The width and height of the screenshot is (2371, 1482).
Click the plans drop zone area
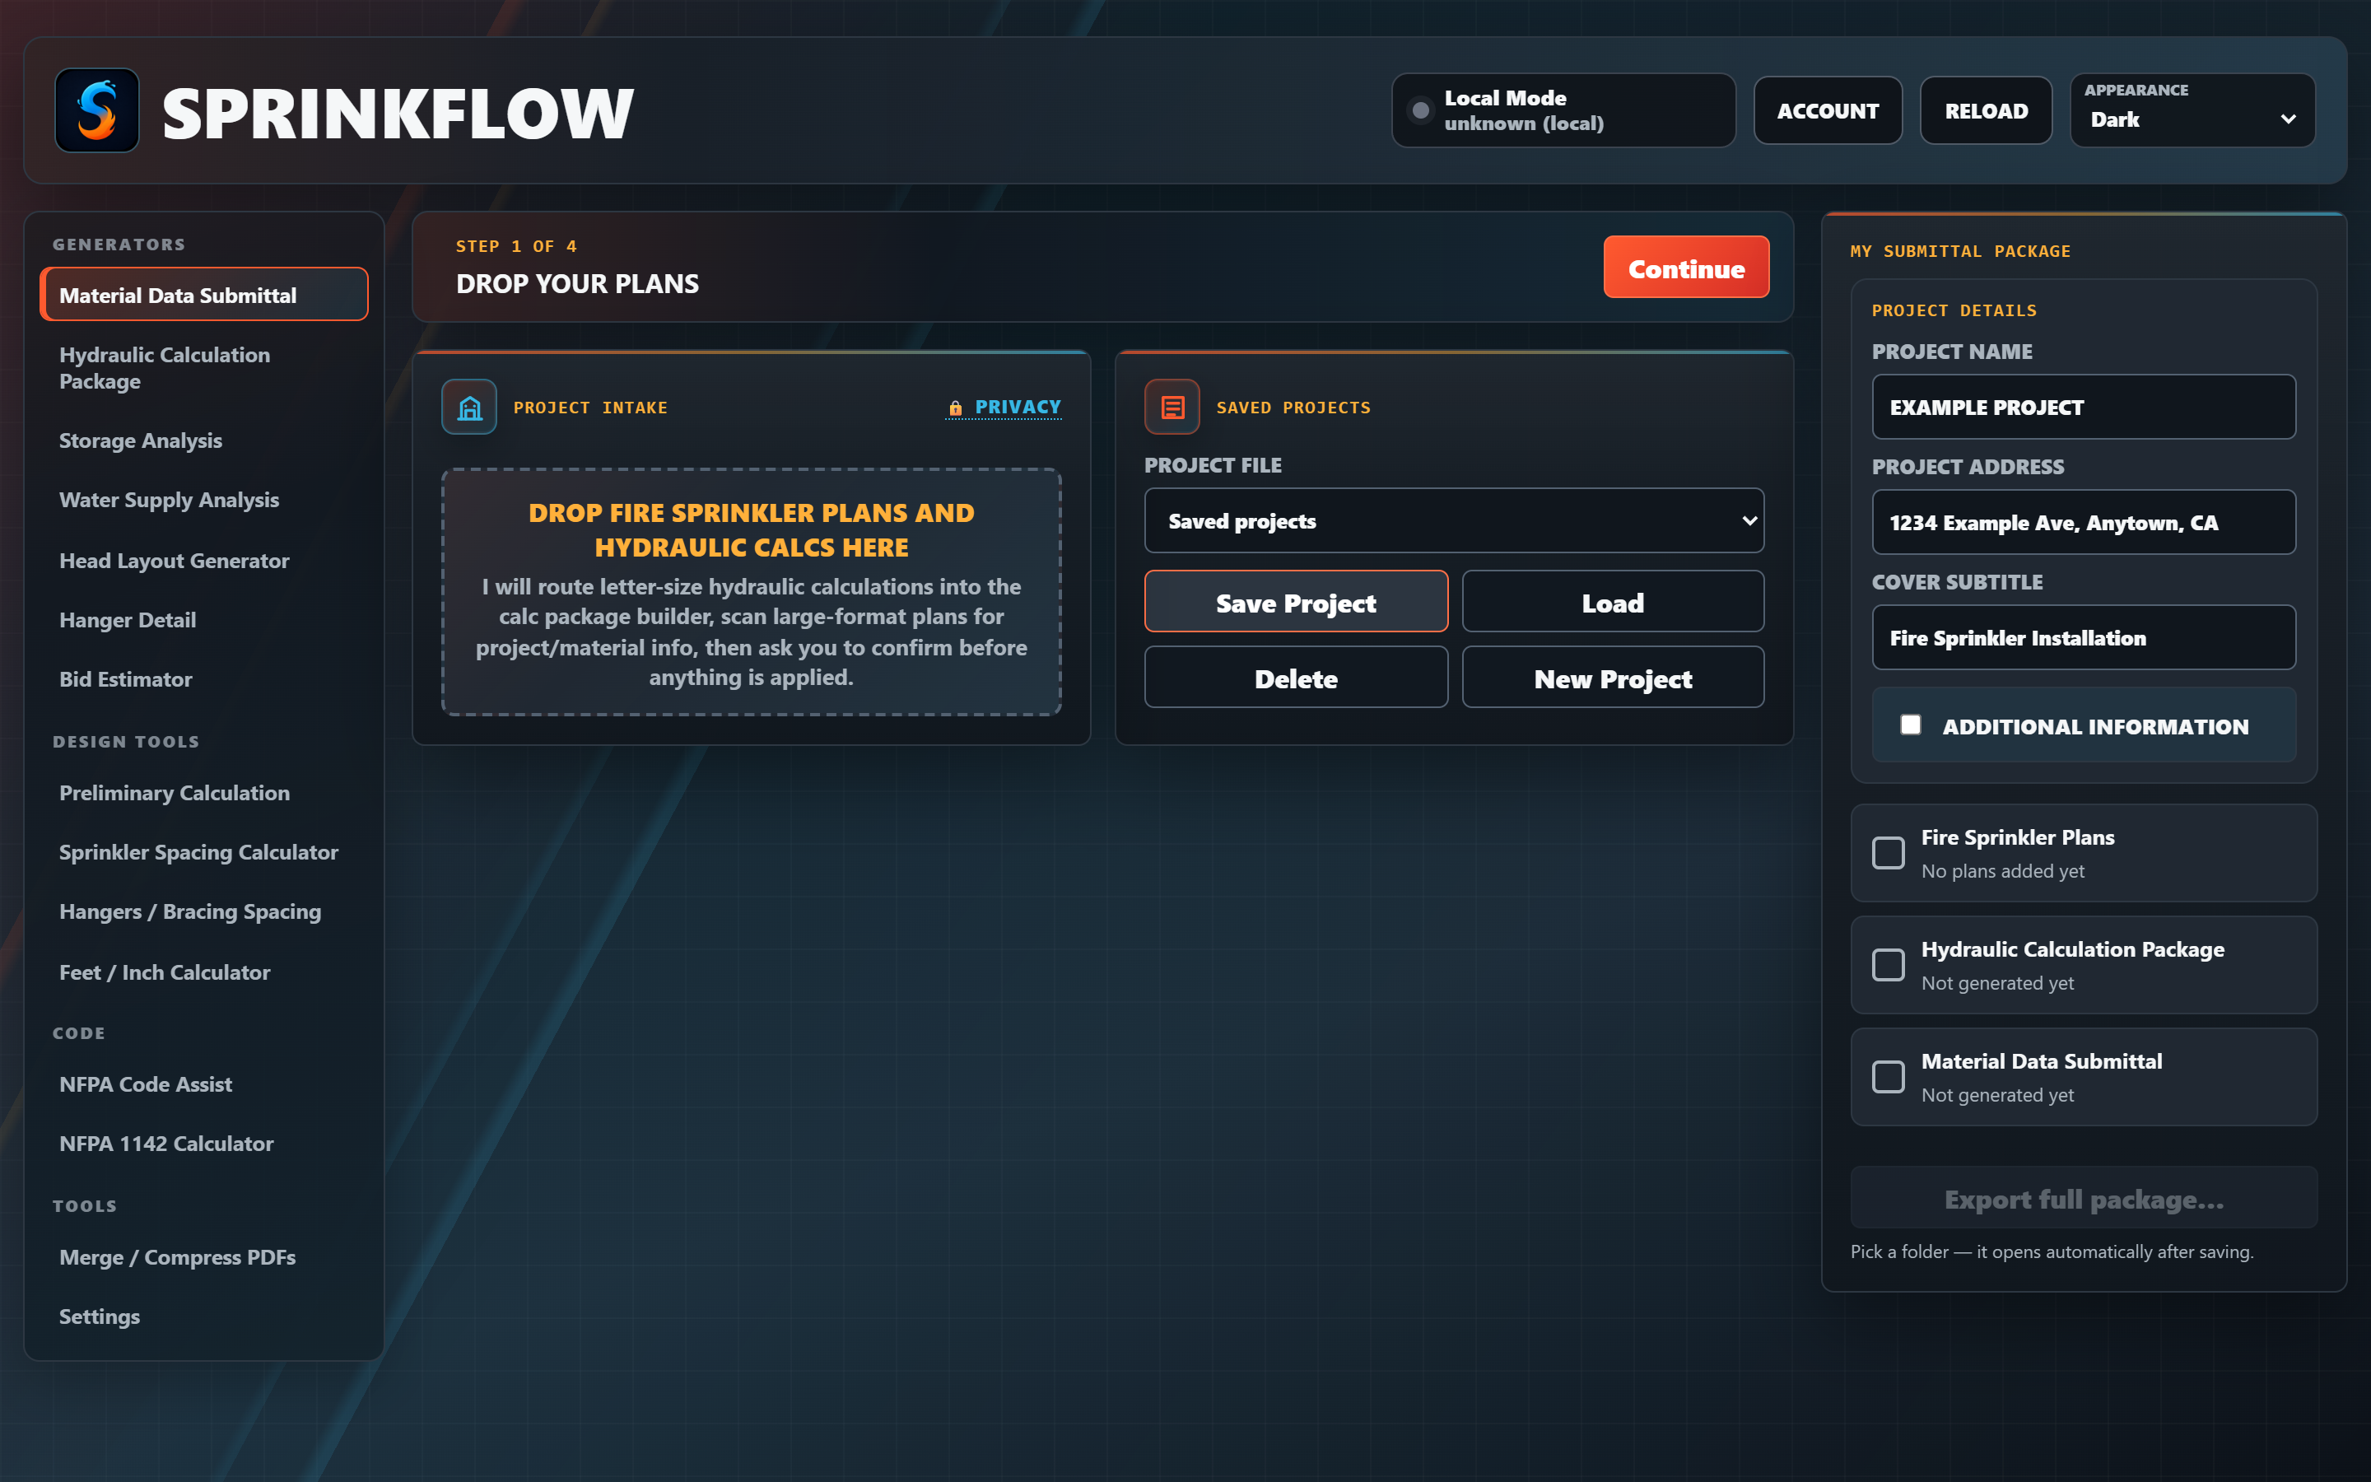click(752, 592)
